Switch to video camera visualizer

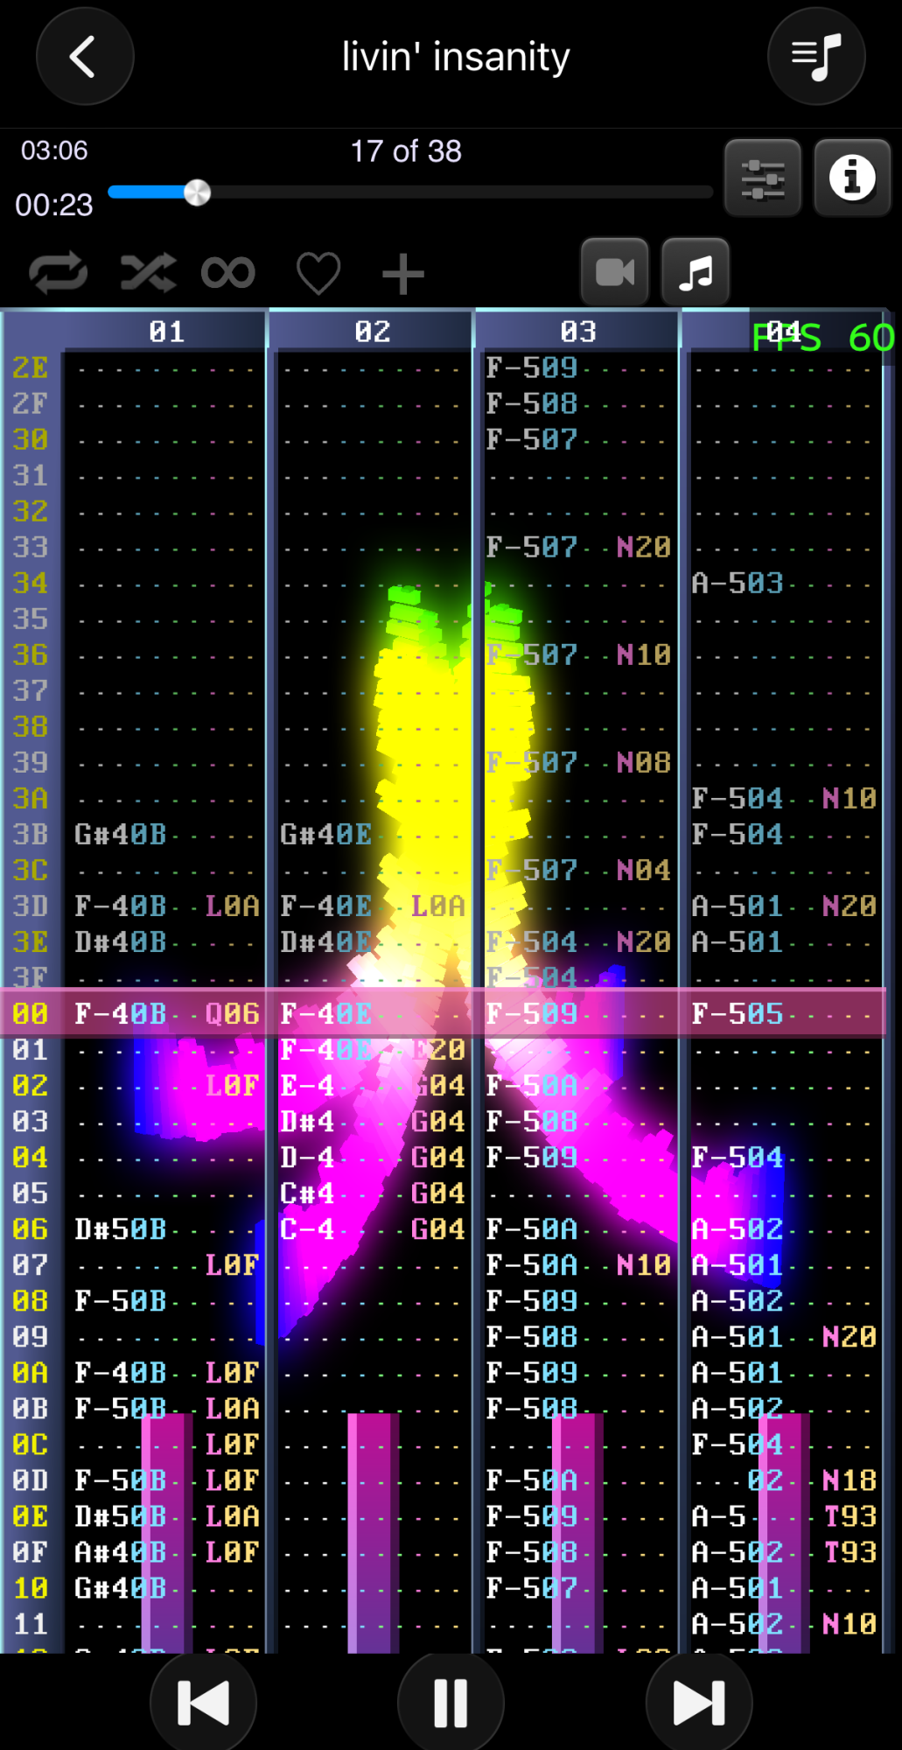tap(615, 272)
